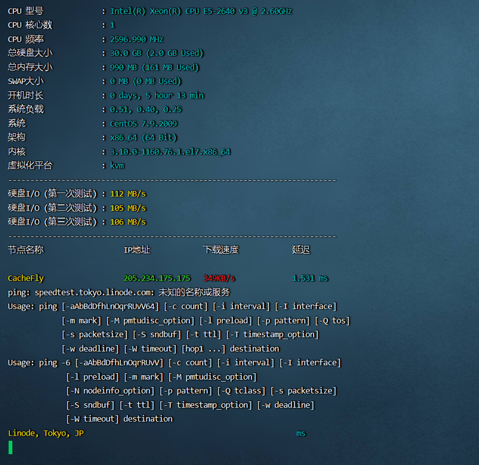
Task: Click architecture value x86_64 (64 Bit)
Action: [143, 138]
